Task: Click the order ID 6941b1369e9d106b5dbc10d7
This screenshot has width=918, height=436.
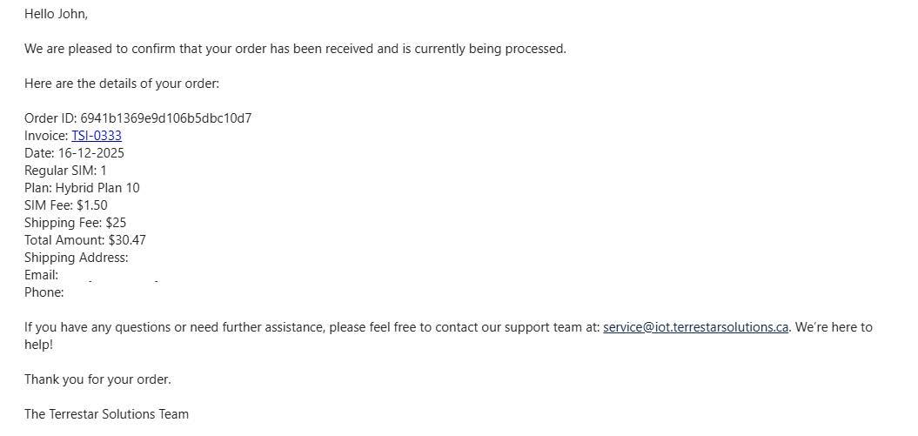Action: (x=165, y=118)
